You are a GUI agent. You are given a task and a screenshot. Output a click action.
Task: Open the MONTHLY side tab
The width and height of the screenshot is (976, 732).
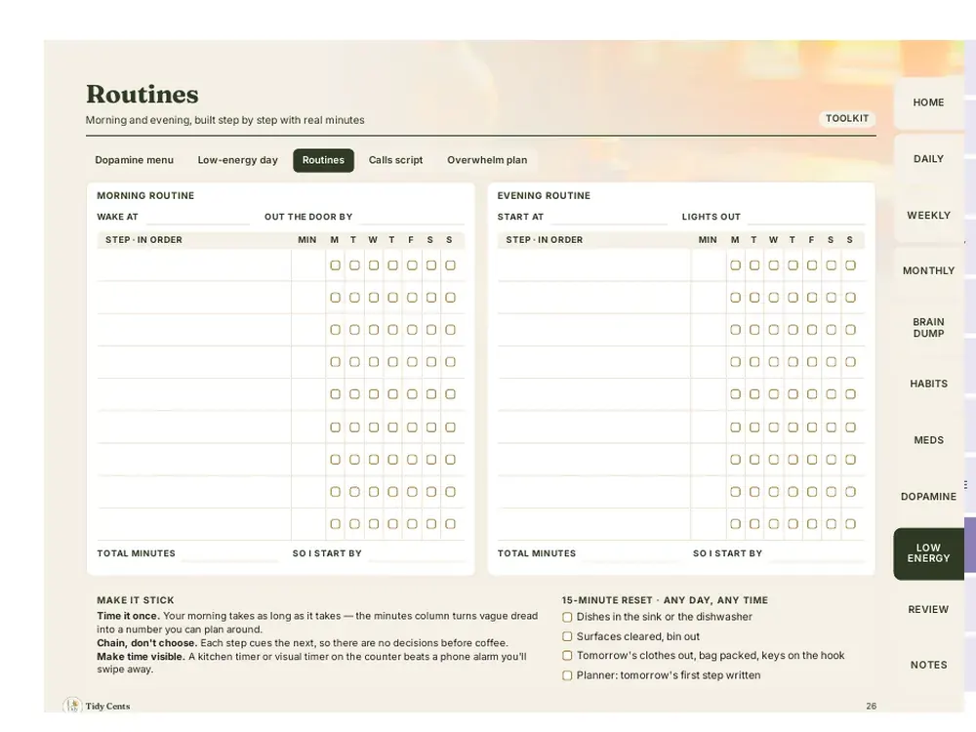pyautogui.click(x=929, y=270)
